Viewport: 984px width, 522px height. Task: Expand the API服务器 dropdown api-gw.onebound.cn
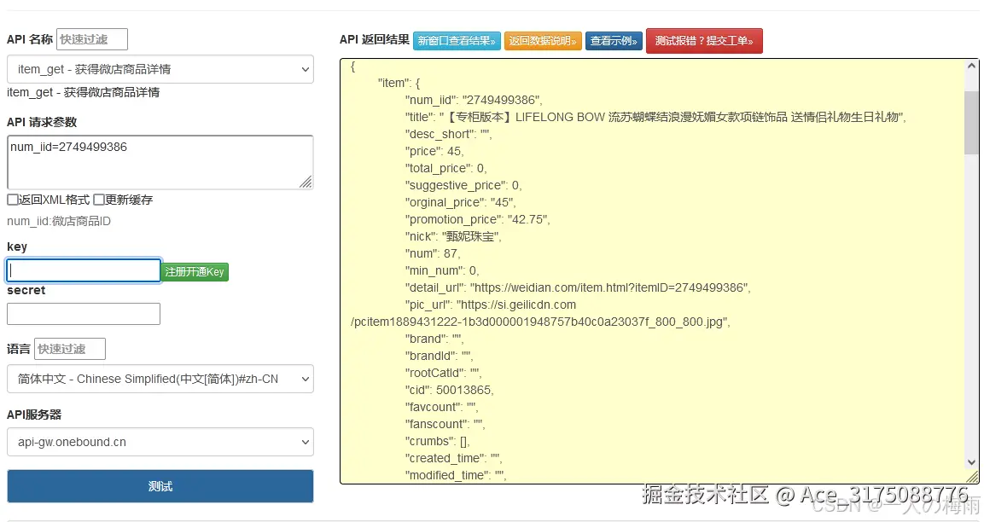click(160, 442)
